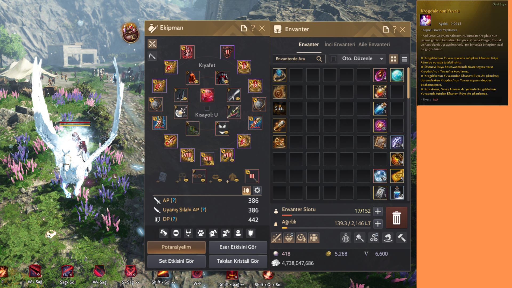Click the equipment settings gear icon
512x288 pixels.
click(257, 190)
